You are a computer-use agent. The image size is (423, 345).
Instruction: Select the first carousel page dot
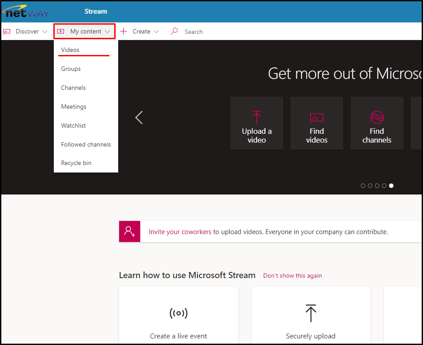pyautogui.click(x=363, y=186)
